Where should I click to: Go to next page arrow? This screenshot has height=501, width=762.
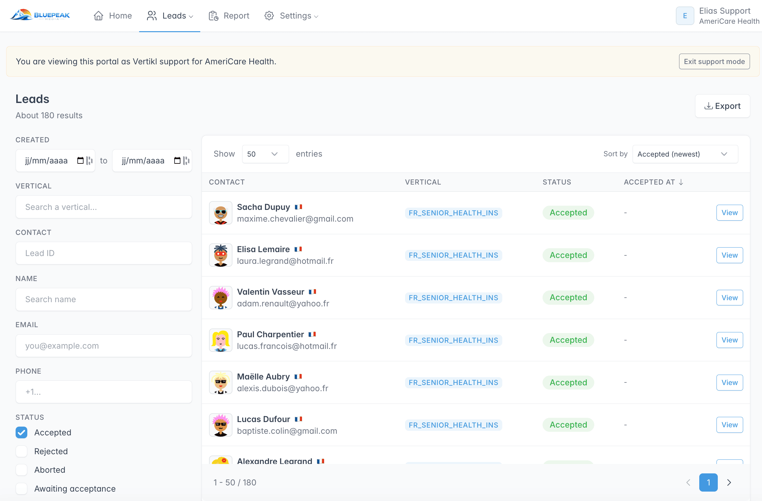coord(729,482)
